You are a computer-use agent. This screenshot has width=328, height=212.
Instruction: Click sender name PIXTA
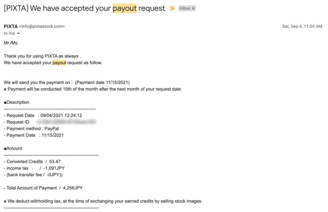[x=11, y=27]
